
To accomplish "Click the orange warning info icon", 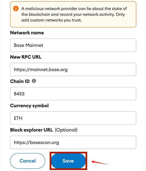I will pyautogui.click(x=16, y=8).
